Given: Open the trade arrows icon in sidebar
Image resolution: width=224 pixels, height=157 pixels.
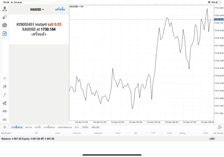Looking at the screenshot, I should click(x=5, y=17).
